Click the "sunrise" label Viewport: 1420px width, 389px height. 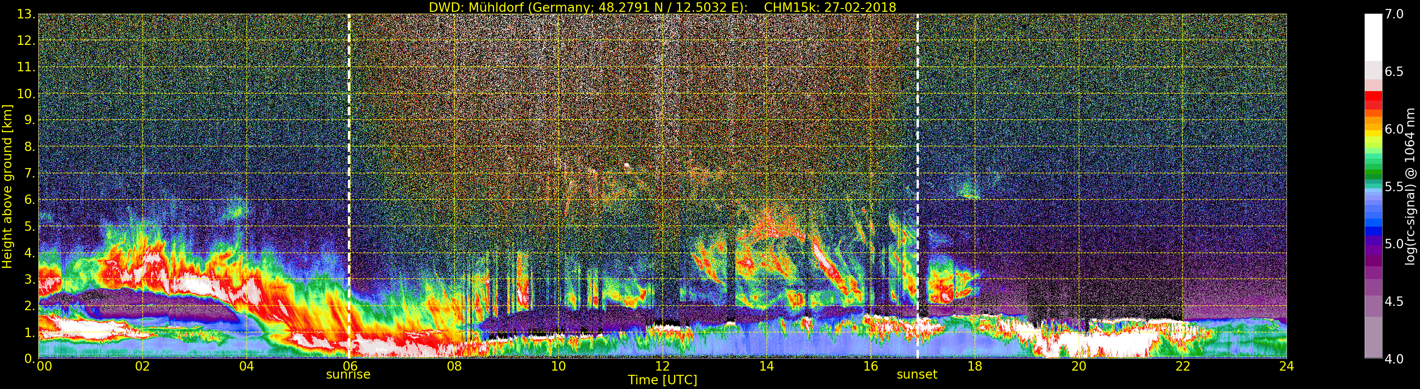point(348,375)
